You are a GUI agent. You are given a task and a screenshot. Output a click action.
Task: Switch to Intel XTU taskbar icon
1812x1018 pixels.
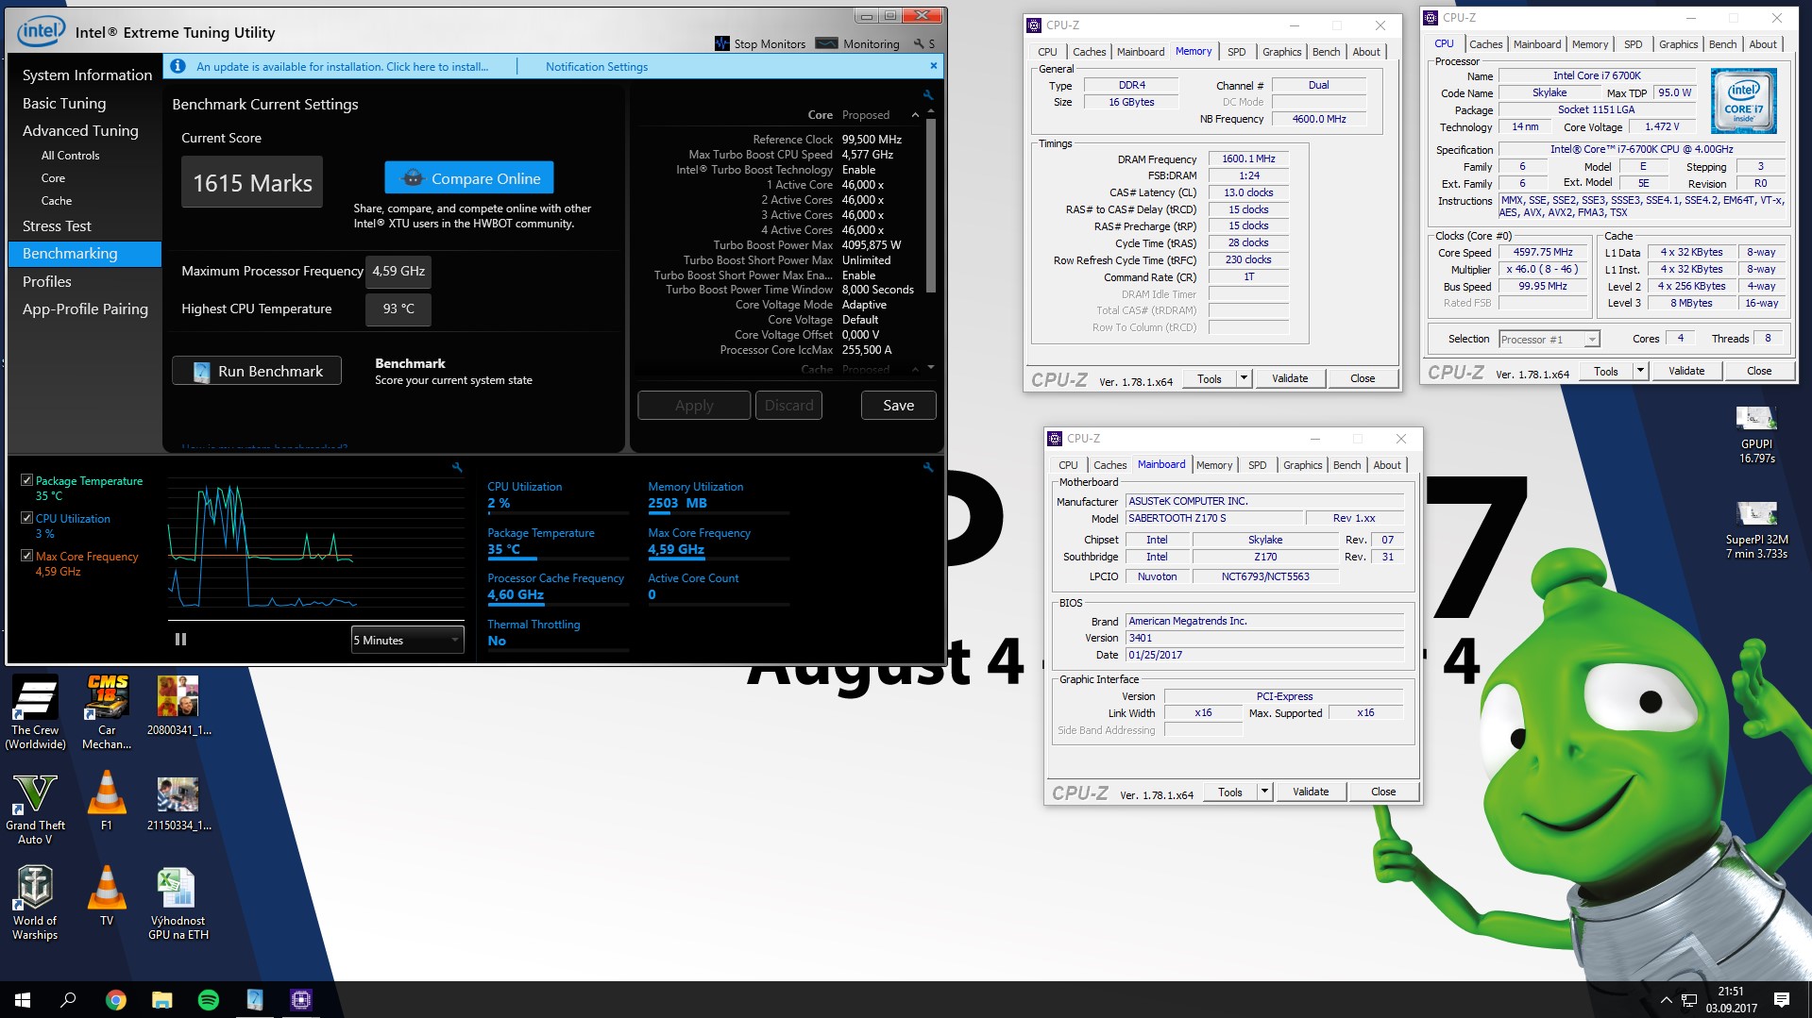tap(254, 1000)
